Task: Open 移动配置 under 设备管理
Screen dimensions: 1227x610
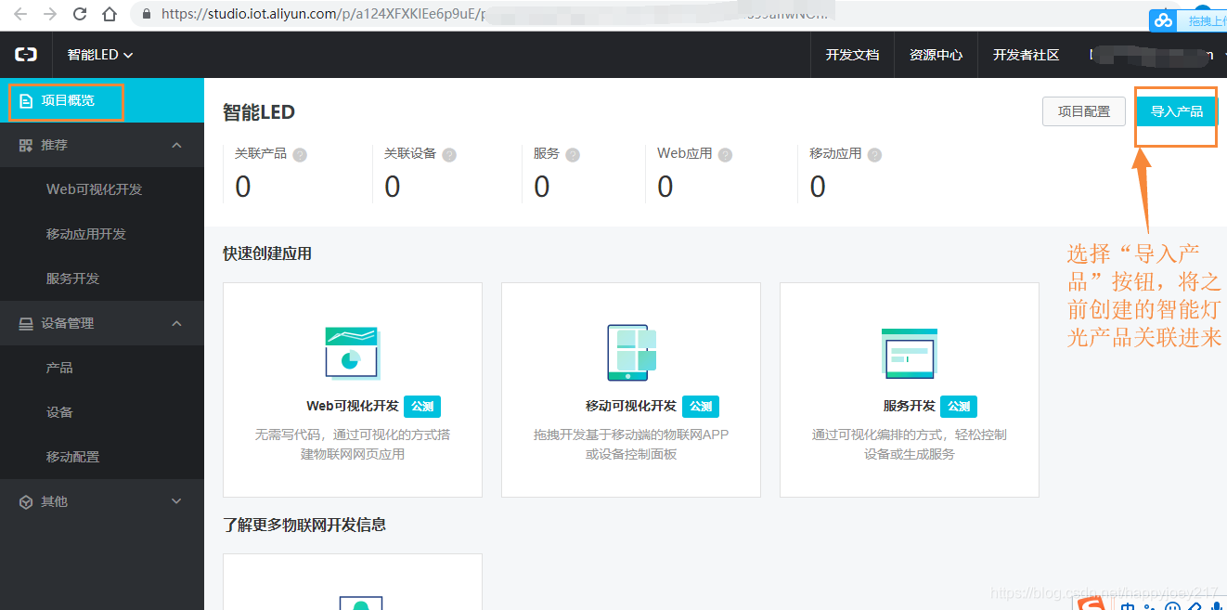Action: pyautogui.click(x=72, y=457)
